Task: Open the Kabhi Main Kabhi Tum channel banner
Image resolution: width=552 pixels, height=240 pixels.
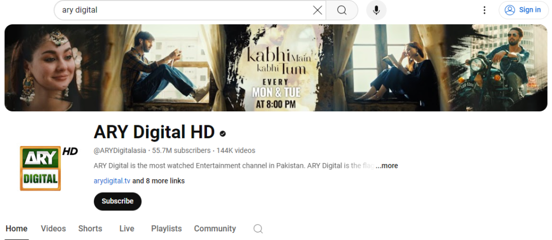Action: pos(276,68)
